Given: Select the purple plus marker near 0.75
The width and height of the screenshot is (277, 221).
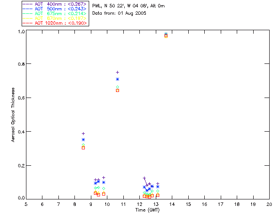Looking at the screenshot, I should tap(117, 72).
